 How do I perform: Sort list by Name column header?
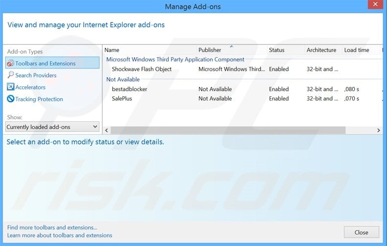(112, 50)
